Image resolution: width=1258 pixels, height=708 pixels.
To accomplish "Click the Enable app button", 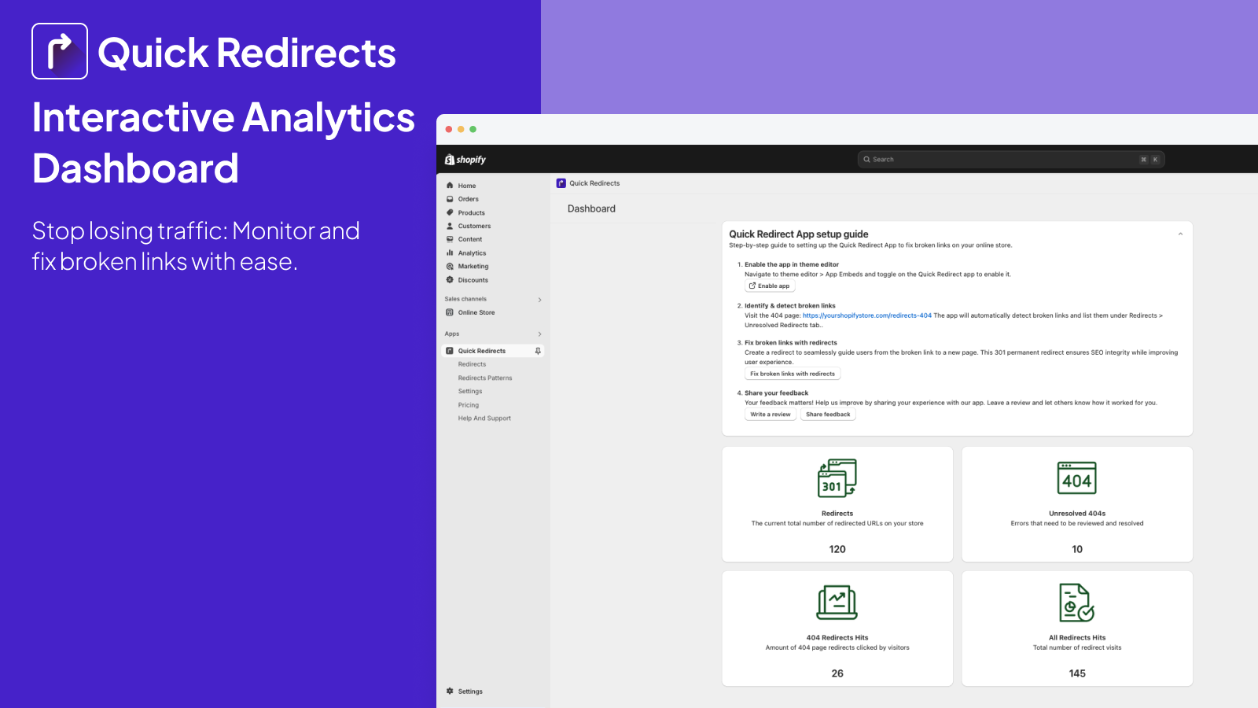I will click(x=770, y=286).
